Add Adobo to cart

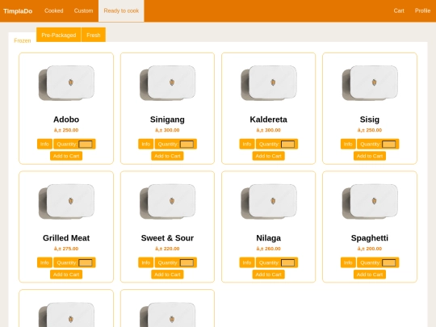point(66,156)
